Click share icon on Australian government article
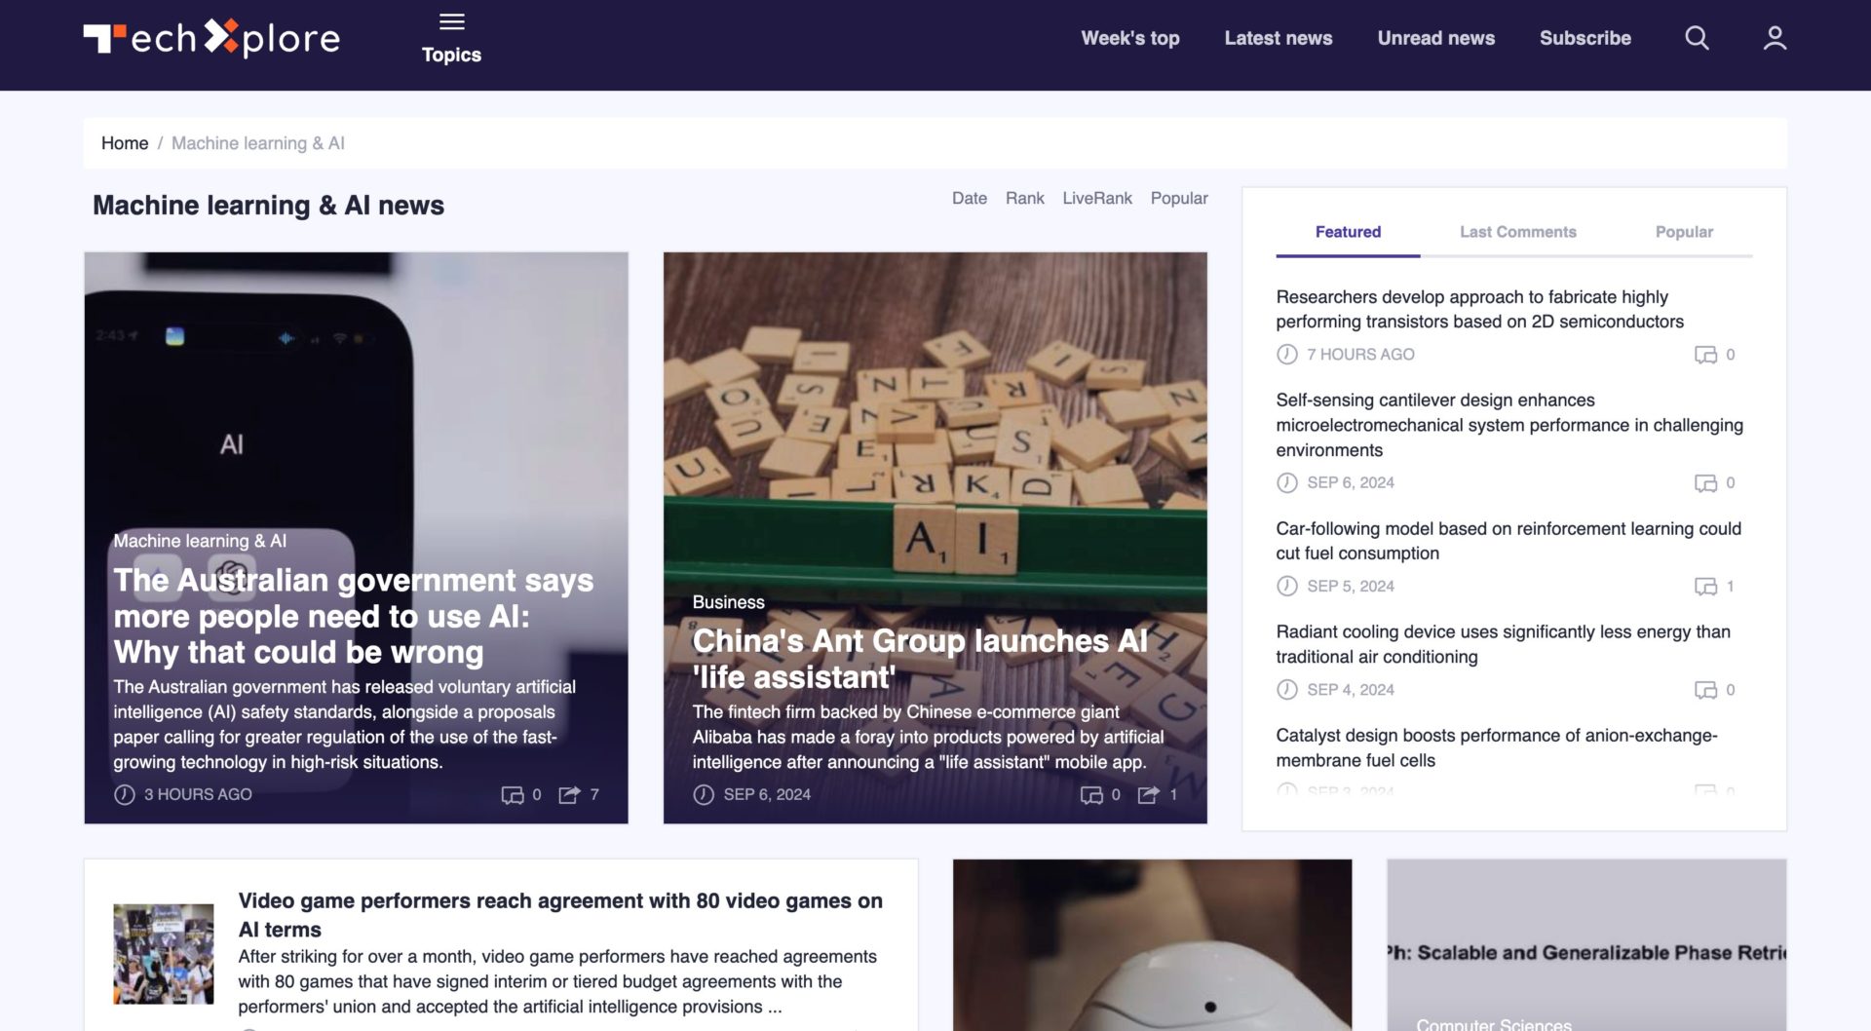The image size is (1871, 1031). pos(569,795)
